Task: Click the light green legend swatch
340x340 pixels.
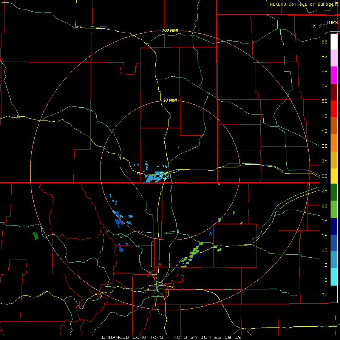Action: (334, 209)
